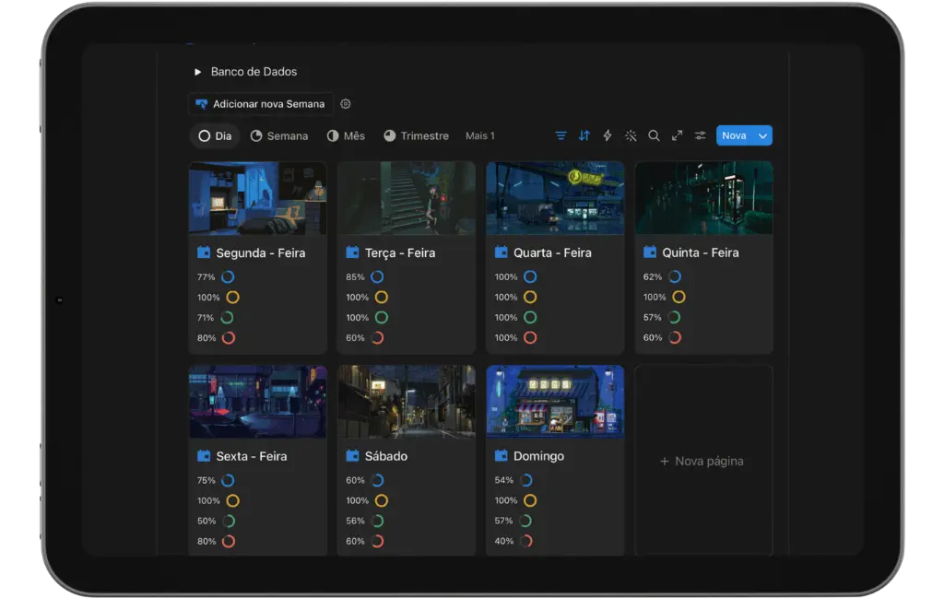Open the Sexta - Feira page title
The height and width of the screenshot is (598, 944).
point(252,456)
